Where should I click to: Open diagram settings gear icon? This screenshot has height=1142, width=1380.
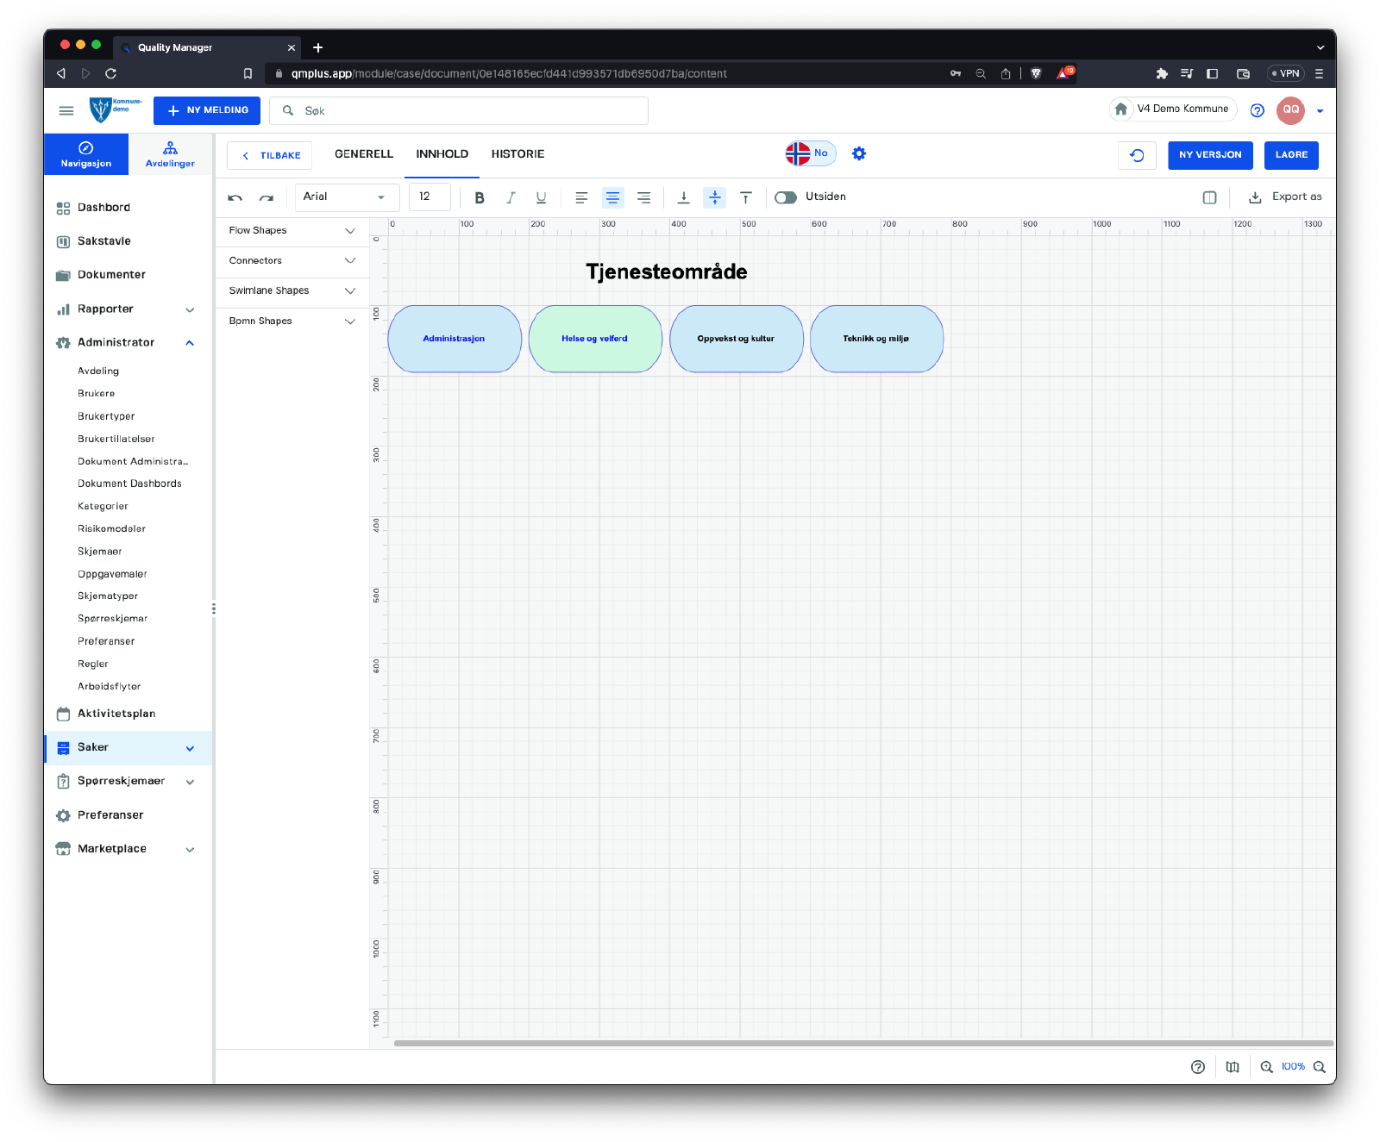pyautogui.click(x=859, y=153)
